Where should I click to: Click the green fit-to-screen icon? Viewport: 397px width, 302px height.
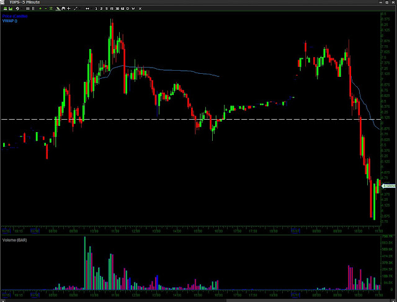[51, 9]
